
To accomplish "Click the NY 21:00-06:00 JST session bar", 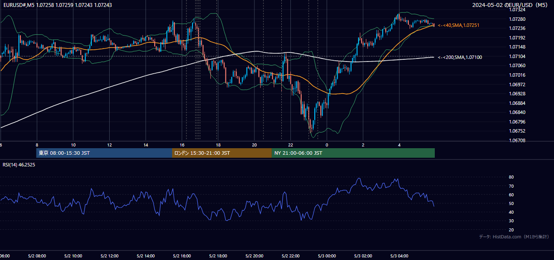I will [x=353, y=153].
